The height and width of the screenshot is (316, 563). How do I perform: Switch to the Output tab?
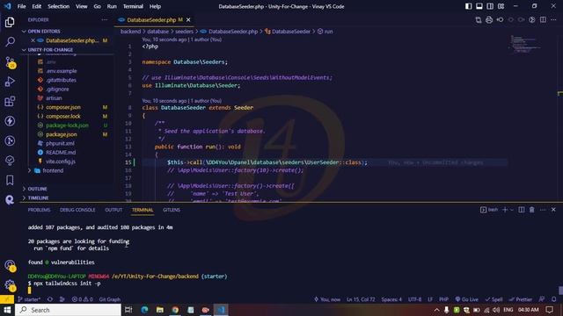pos(113,210)
